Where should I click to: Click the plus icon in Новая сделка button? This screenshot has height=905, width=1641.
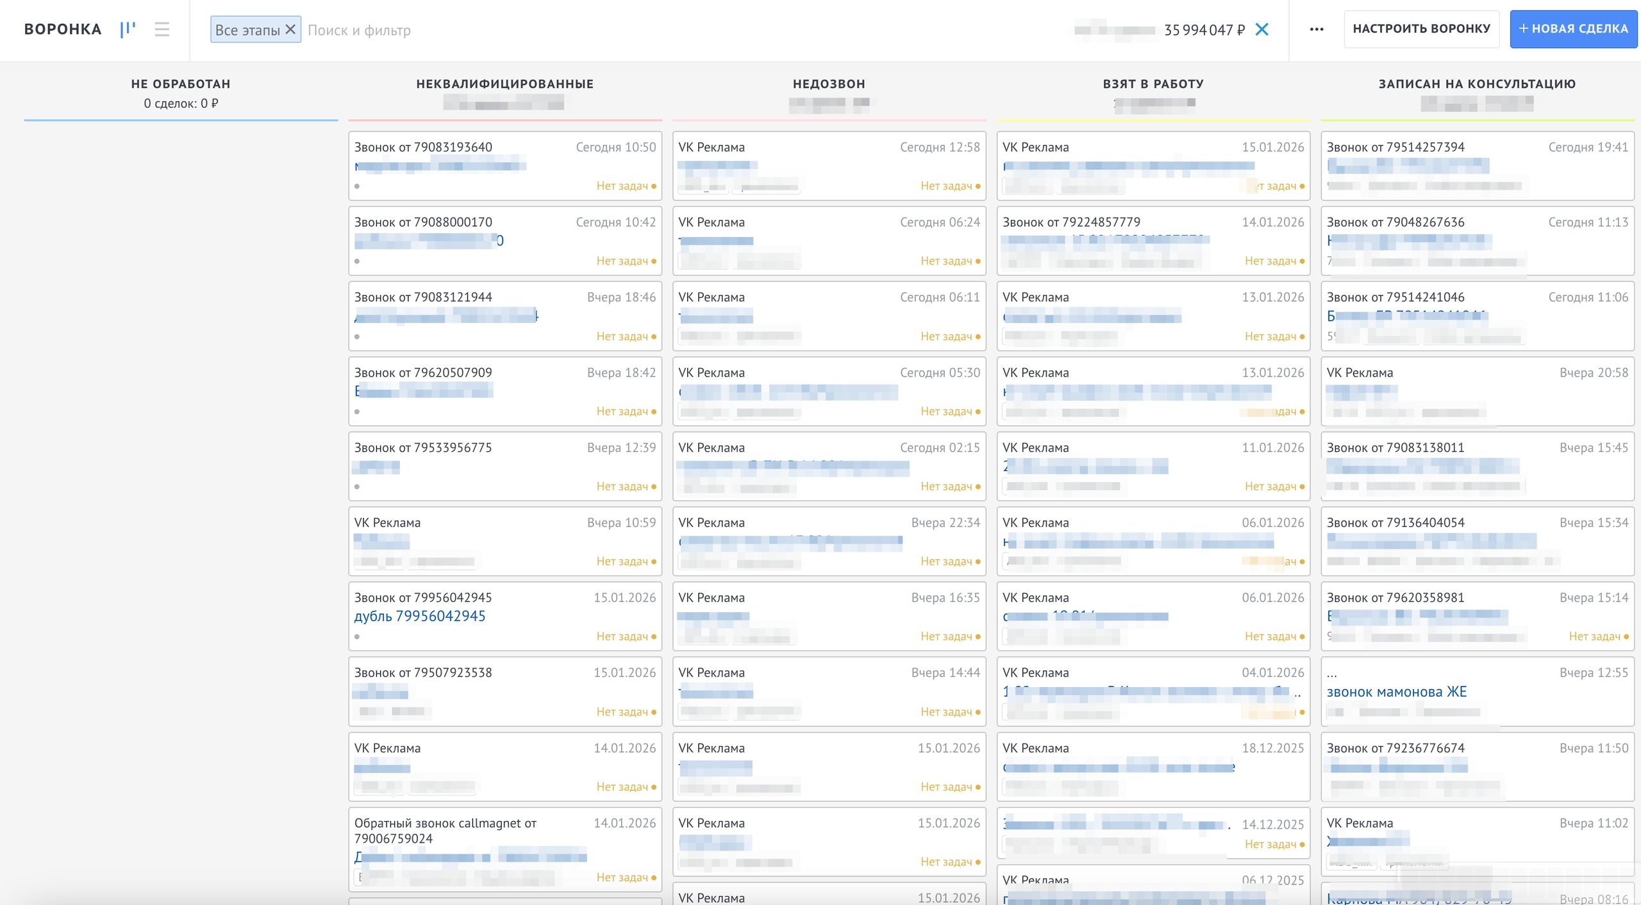point(1523,29)
